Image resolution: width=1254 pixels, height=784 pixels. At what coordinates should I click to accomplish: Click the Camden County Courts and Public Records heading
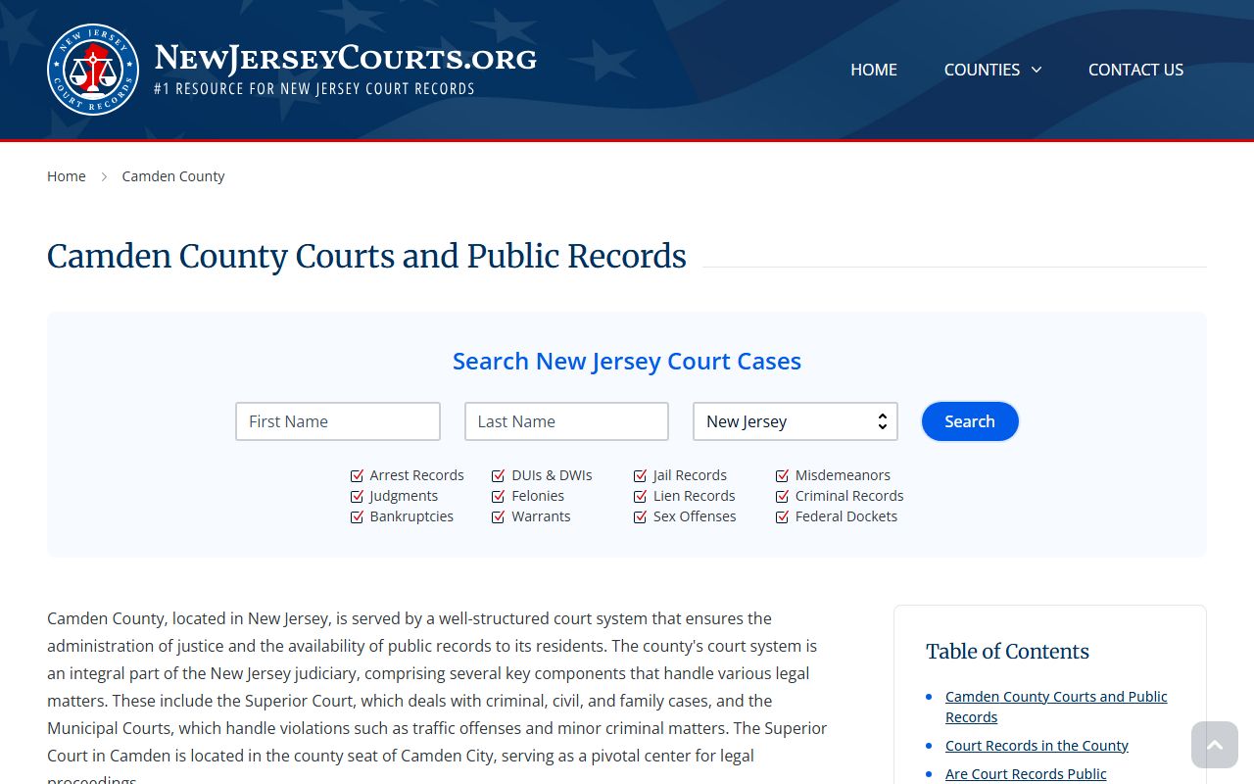click(x=366, y=256)
